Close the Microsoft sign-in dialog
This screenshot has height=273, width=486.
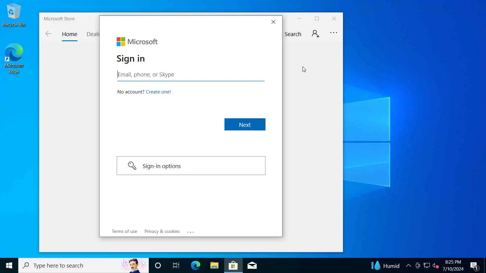[273, 22]
